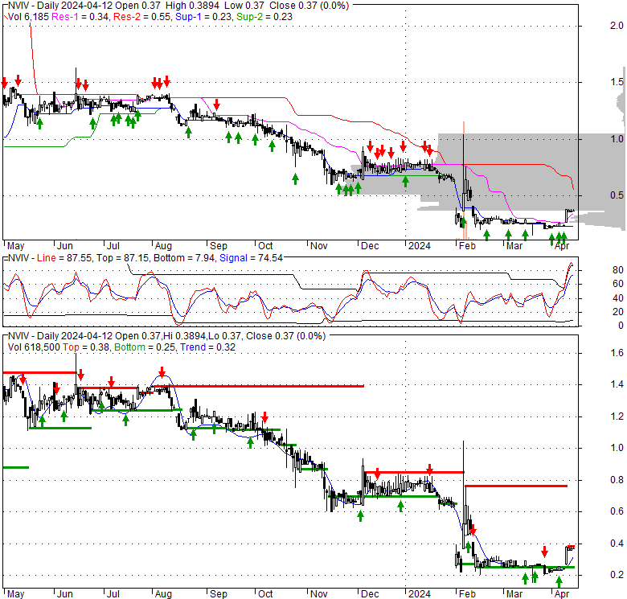
Task: Click Bottom = 0.25 in bottom chart header
Action: pyautogui.click(x=145, y=347)
